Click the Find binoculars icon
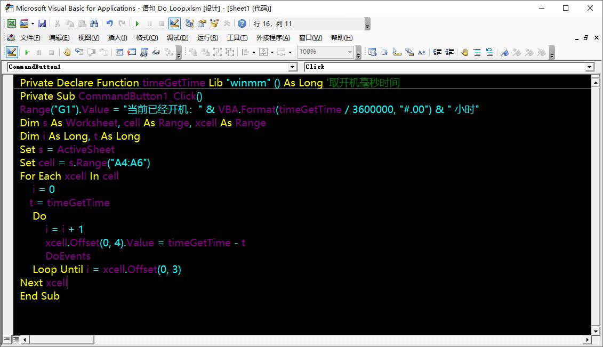Image resolution: width=603 pixels, height=347 pixels. (x=94, y=23)
